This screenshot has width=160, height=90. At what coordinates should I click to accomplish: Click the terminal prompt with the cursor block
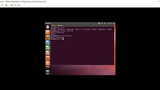point(57,39)
